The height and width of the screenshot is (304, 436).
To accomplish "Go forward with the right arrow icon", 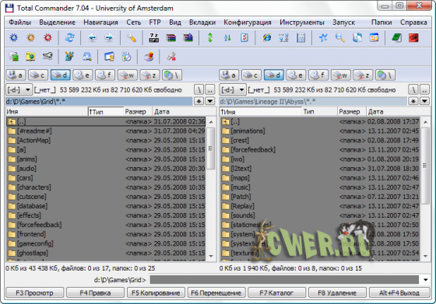I will (109, 37).
